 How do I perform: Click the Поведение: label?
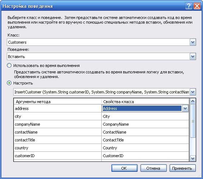18,49
